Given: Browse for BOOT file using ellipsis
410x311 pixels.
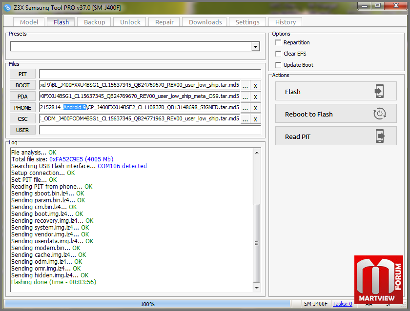Looking at the screenshot, I should click(245, 85).
